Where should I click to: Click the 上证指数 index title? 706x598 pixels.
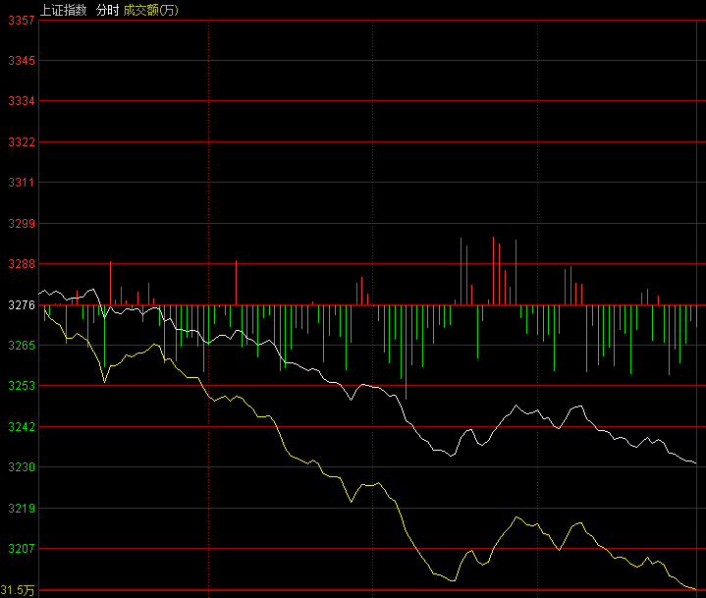tap(64, 10)
